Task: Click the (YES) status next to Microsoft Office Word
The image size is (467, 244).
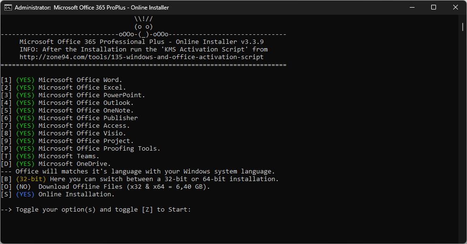Action: coord(25,80)
